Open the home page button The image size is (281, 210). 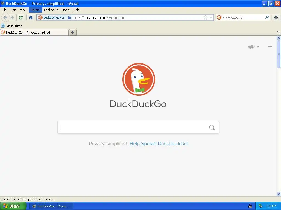click(31, 17)
